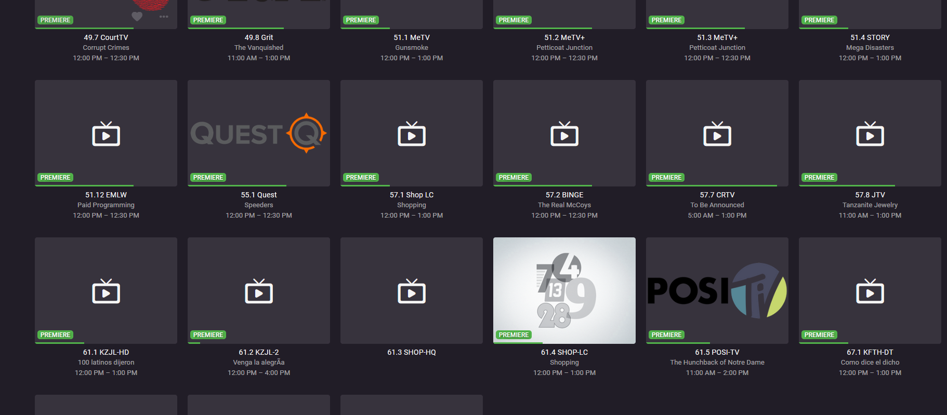The height and width of the screenshot is (415, 947).
Task: Click the PREMIERE badge on 57.1 Shop LC
Action: [x=361, y=178]
